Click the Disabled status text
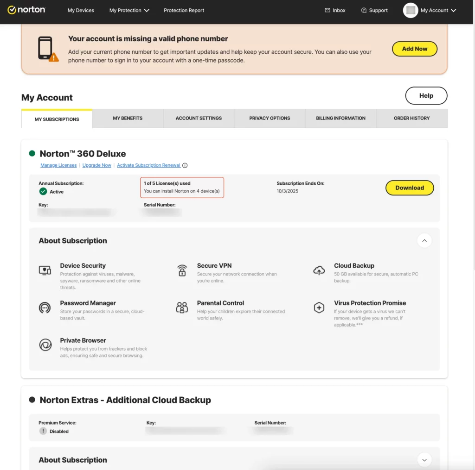Image resolution: width=475 pixels, height=470 pixels. [59, 431]
